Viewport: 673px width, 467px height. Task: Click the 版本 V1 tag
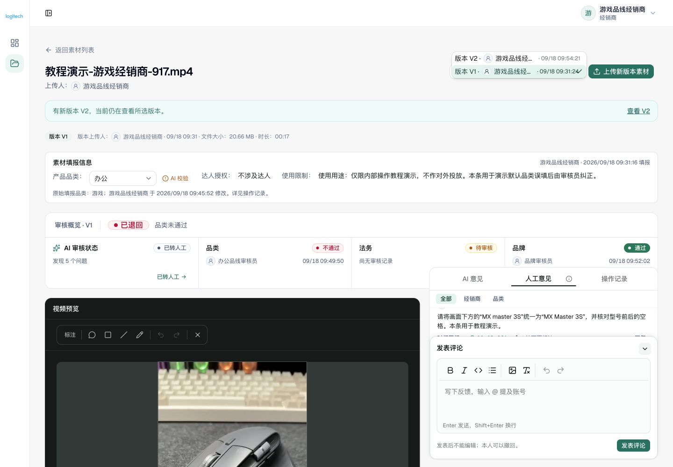[58, 137]
